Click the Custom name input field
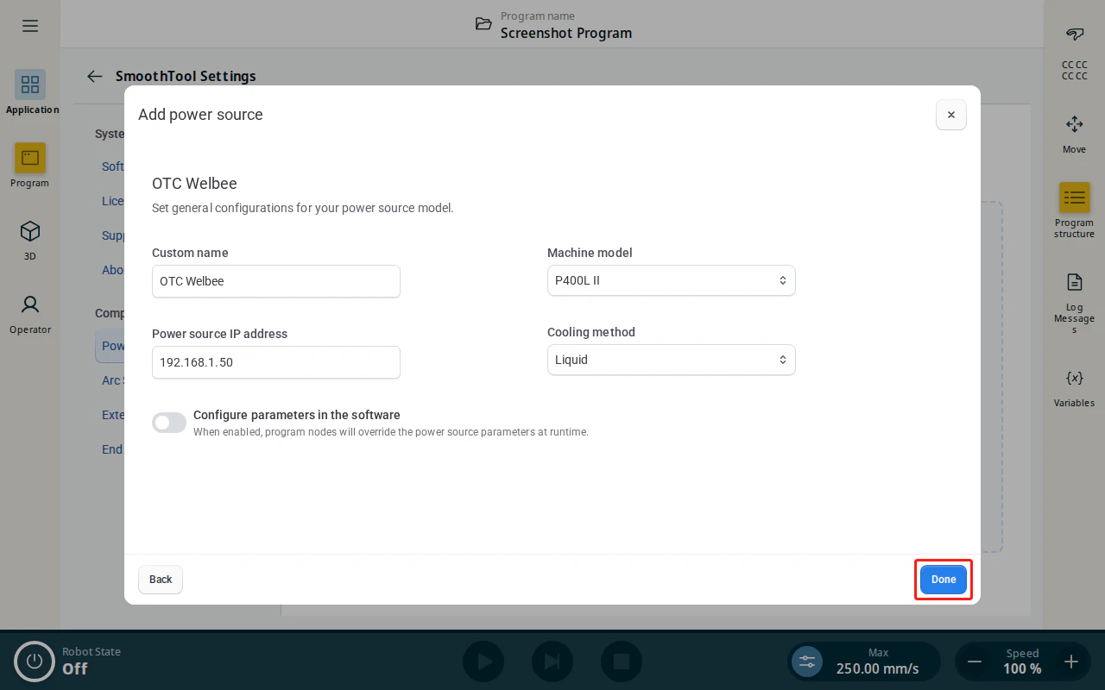This screenshot has width=1105, height=690. click(276, 281)
